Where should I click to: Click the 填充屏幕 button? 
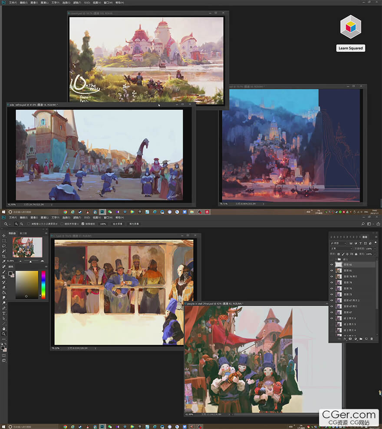[134, 224]
